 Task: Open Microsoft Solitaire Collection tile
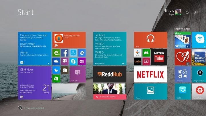point(183,40)
